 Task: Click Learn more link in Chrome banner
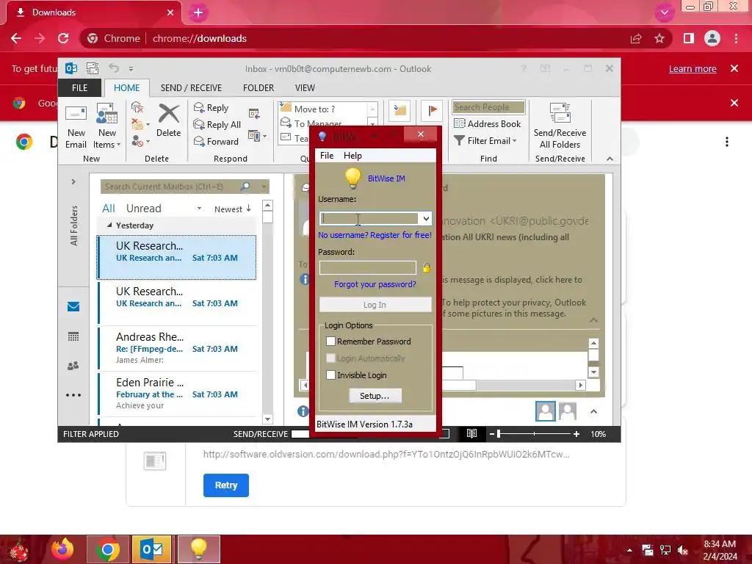tap(693, 68)
